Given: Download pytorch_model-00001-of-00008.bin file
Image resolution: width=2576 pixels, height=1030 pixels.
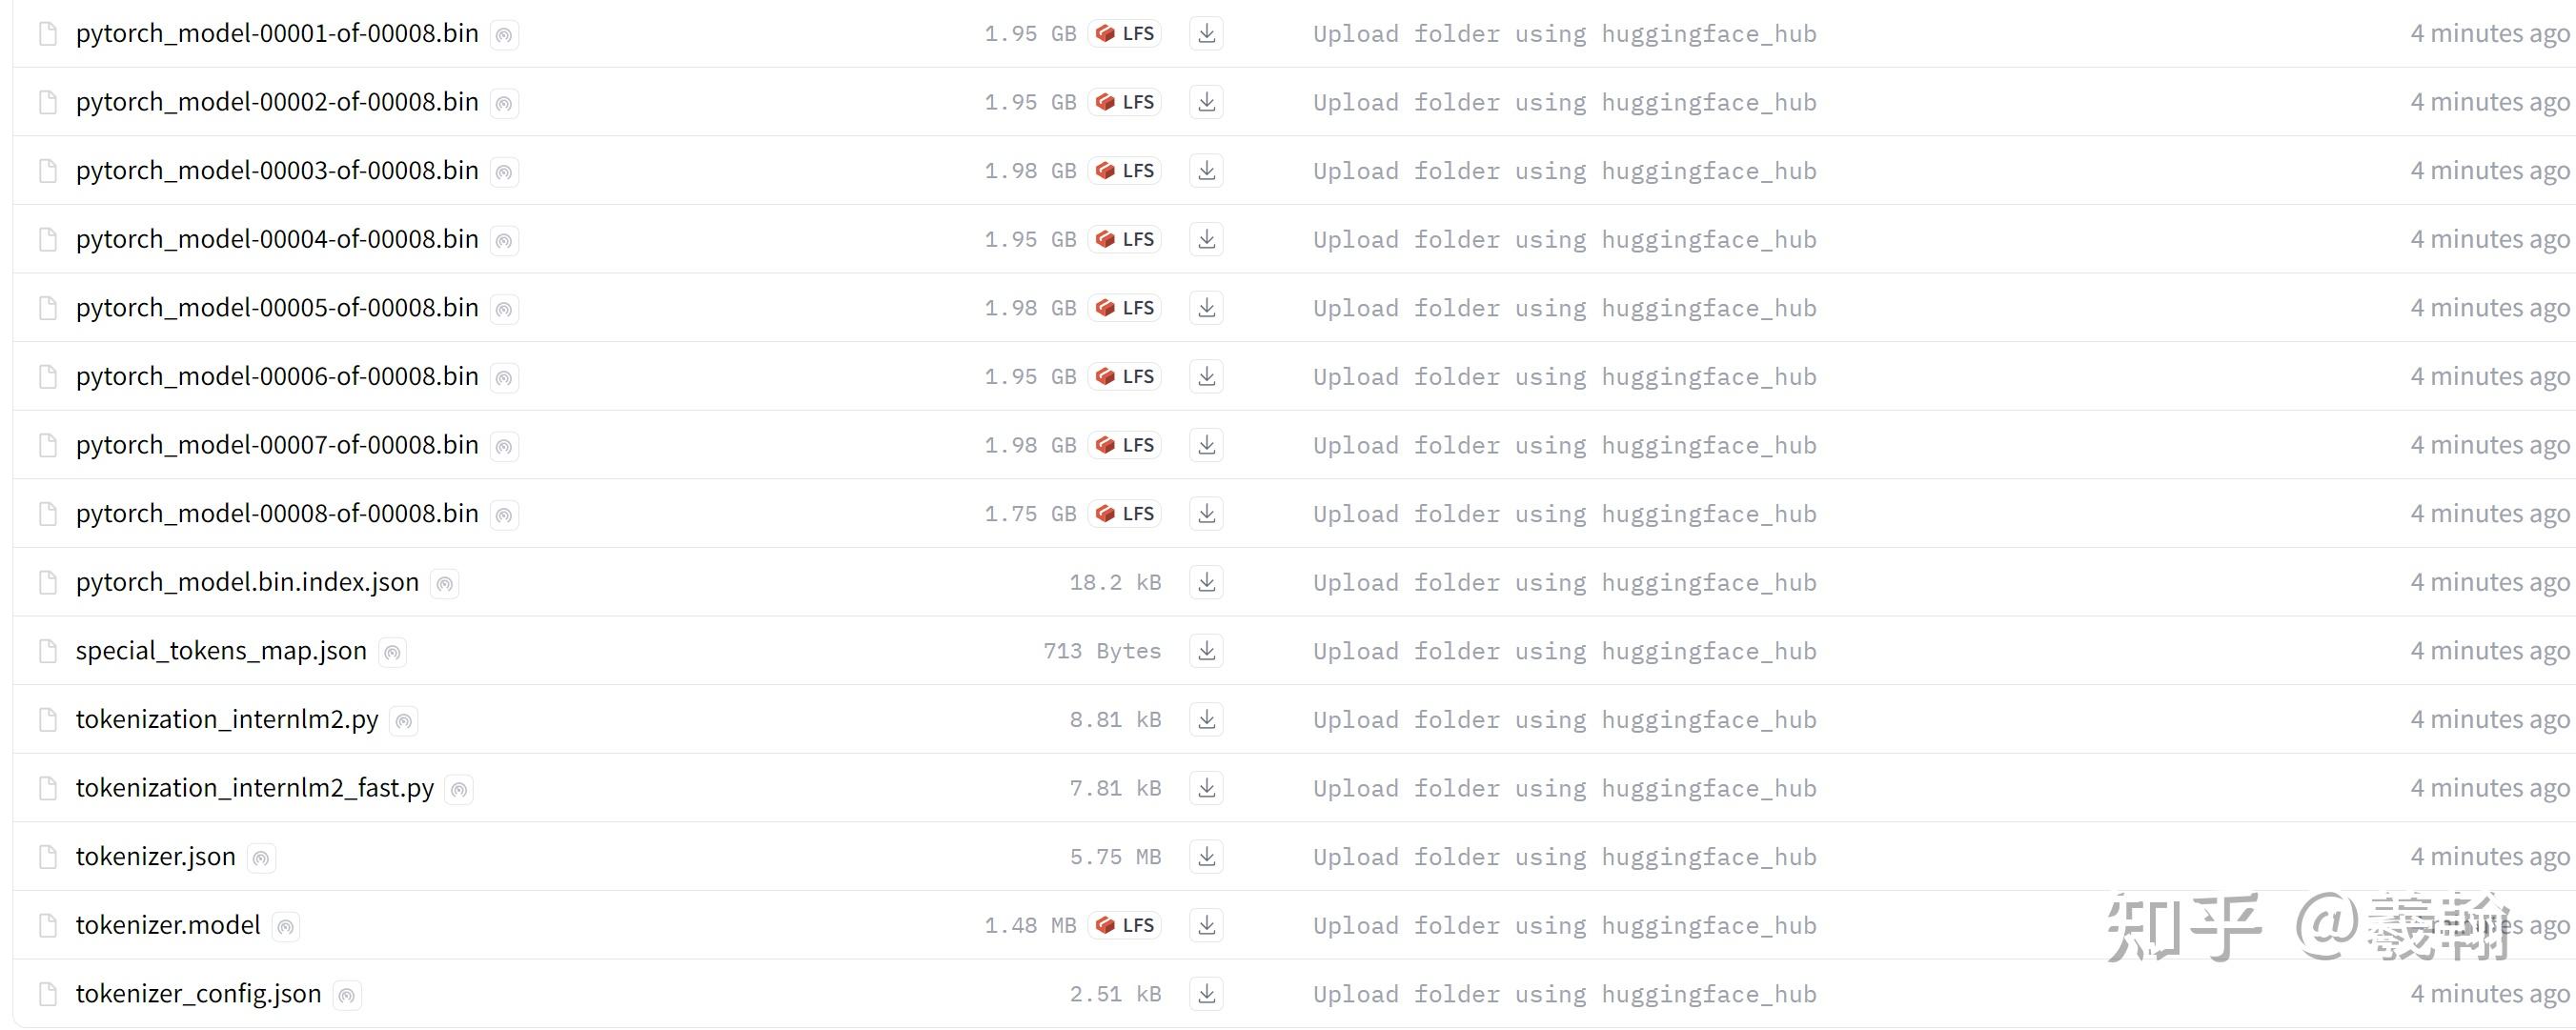Looking at the screenshot, I should 1207,33.
